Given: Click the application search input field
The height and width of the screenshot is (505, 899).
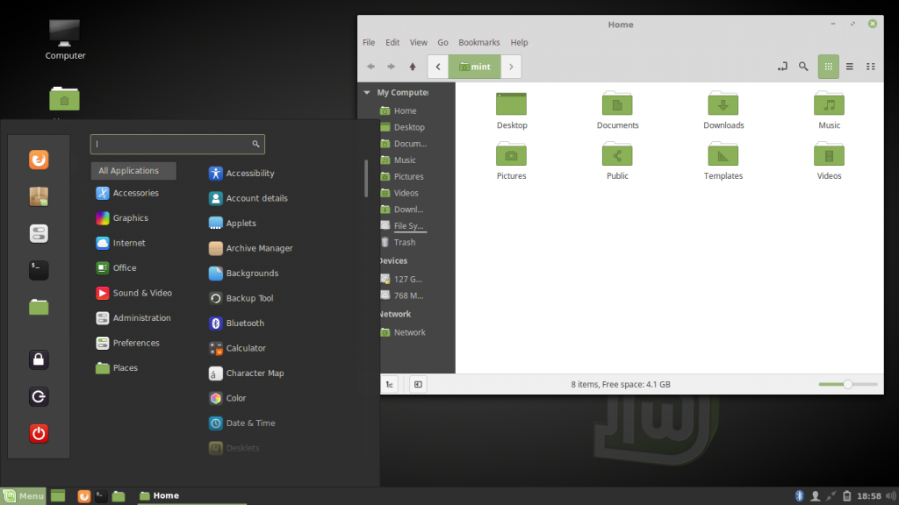Looking at the screenshot, I should [x=176, y=144].
